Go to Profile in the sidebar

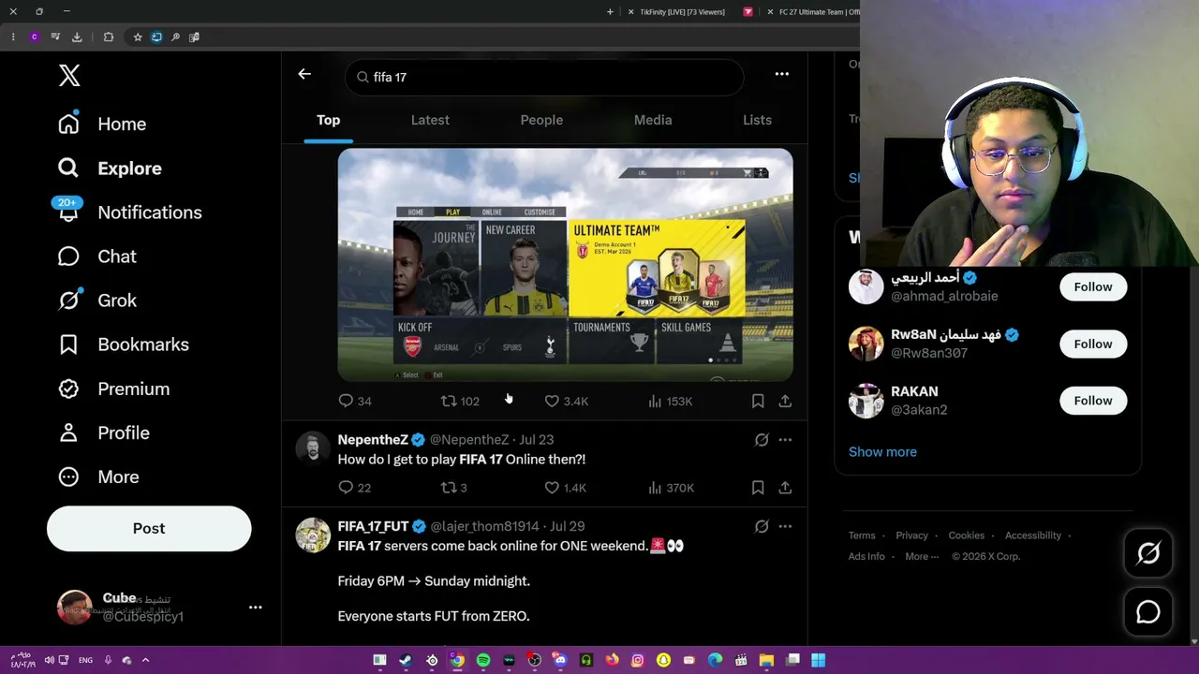tap(103, 432)
